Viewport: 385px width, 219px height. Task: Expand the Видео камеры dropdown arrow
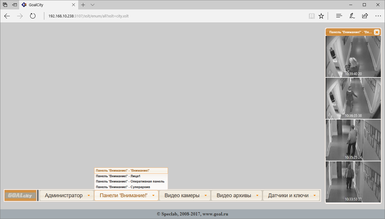[205, 195]
